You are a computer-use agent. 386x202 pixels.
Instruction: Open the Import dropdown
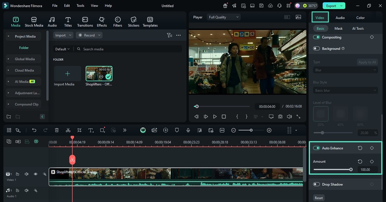coord(63,35)
